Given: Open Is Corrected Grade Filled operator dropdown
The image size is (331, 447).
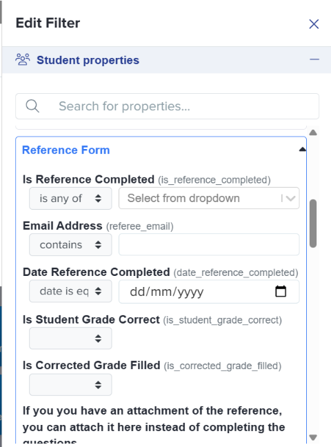Looking at the screenshot, I should [x=70, y=385].
